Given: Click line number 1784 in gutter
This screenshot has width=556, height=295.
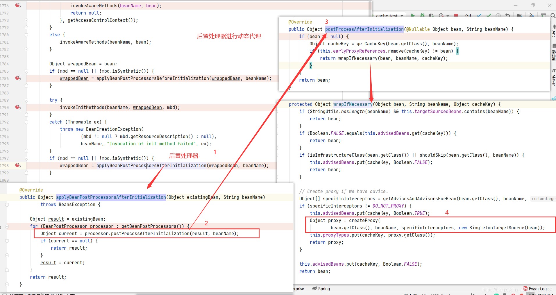Looking at the screenshot, I should (5, 64).
